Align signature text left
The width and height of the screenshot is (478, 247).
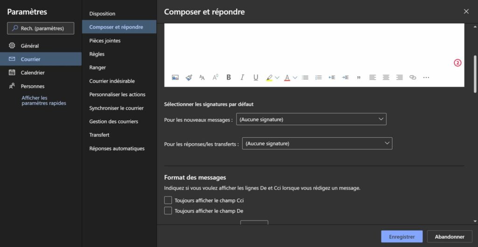[x=372, y=78]
